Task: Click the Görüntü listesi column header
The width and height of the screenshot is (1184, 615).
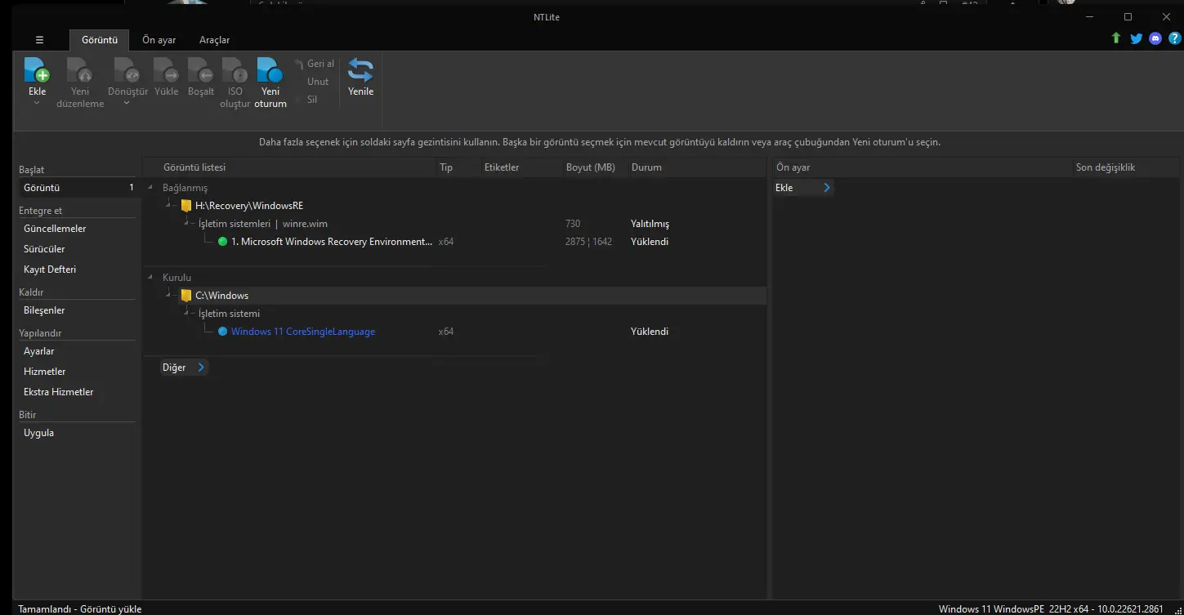Action: pos(194,167)
